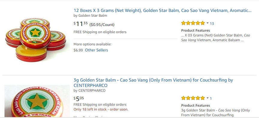Open the 12 Boxes X 3 Grams product title
Viewport: 259px width, 118px height.
tap(162, 10)
